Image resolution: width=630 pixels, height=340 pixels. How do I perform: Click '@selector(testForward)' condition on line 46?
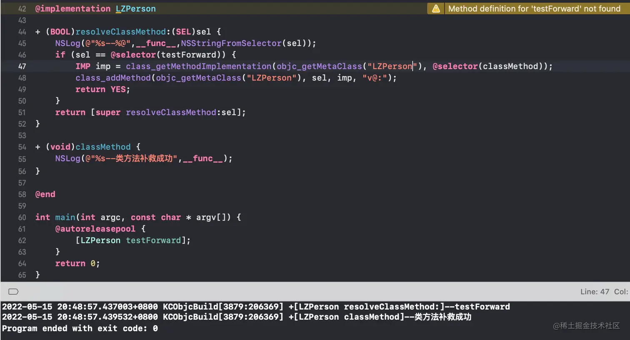168,55
